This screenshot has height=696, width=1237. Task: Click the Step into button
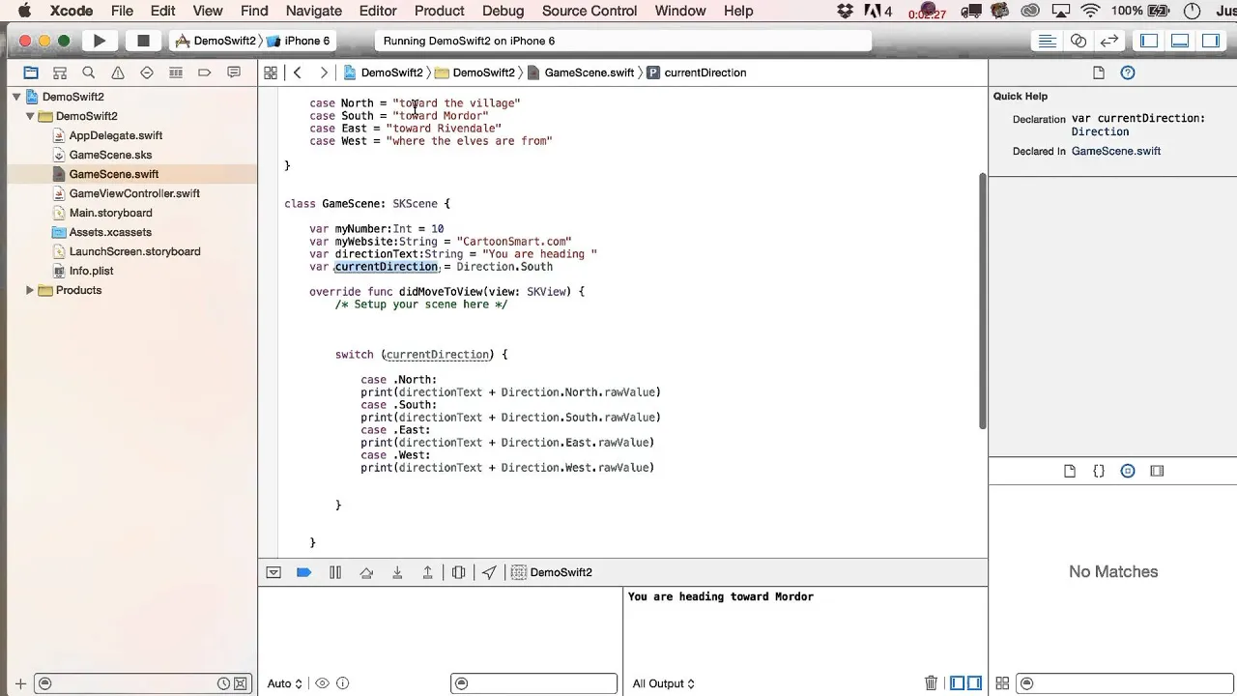[x=397, y=572]
